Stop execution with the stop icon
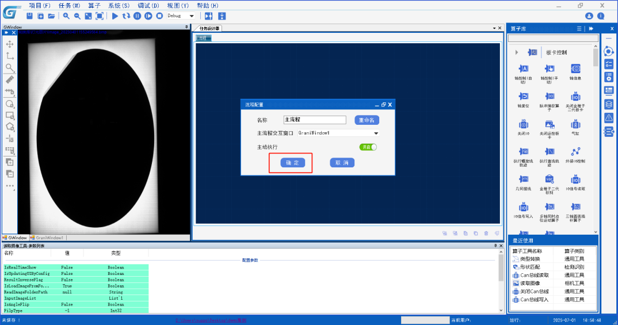The height and width of the screenshot is (325, 618). (x=159, y=16)
